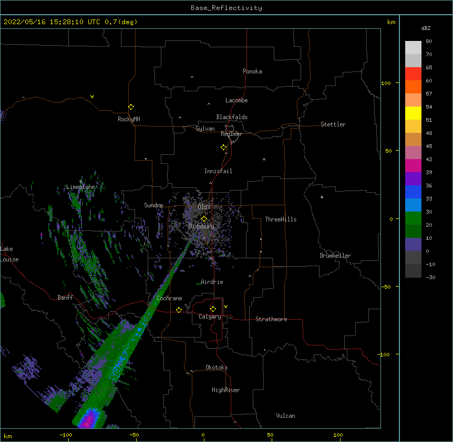Click the Base_Reflectivity title text

pyautogui.click(x=226, y=8)
